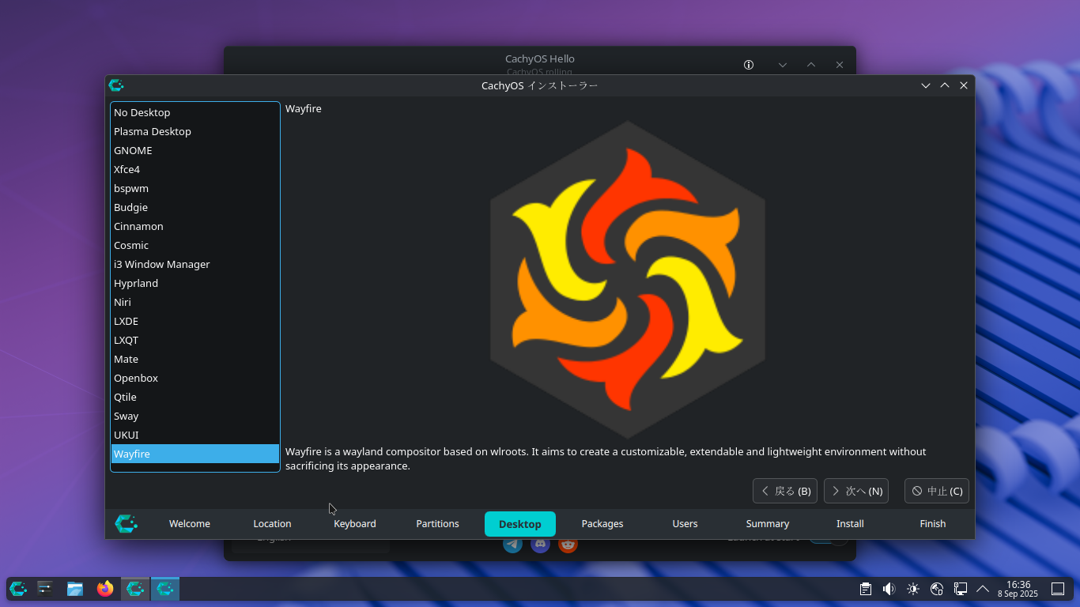Go to the Users step
Viewport: 1080px width, 607px height.
pos(685,524)
